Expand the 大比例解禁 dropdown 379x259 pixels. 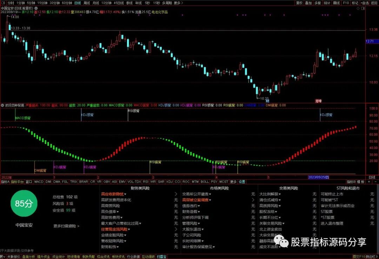pyautogui.click(x=280, y=194)
